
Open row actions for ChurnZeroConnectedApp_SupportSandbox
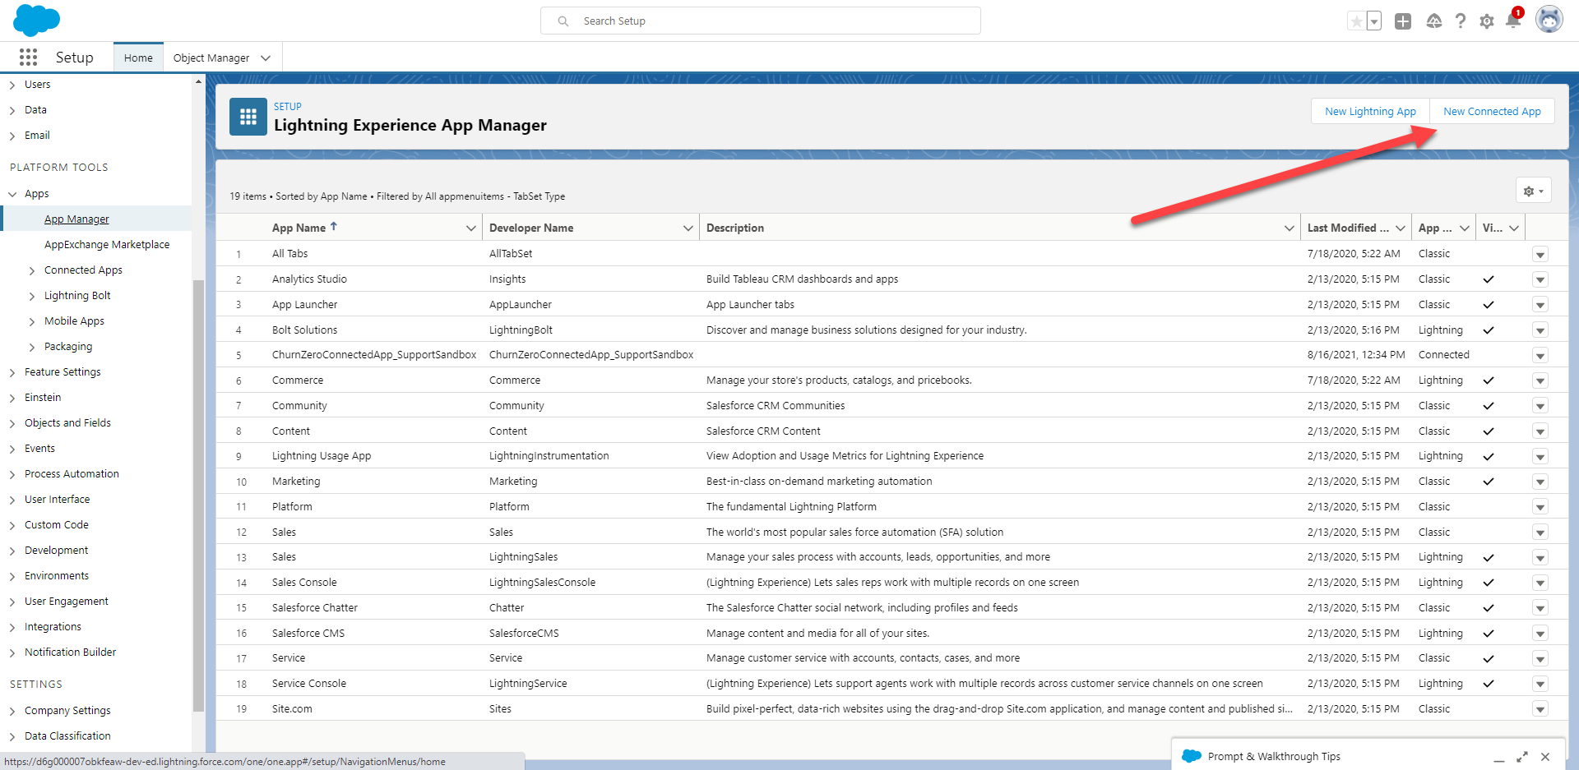click(1540, 356)
